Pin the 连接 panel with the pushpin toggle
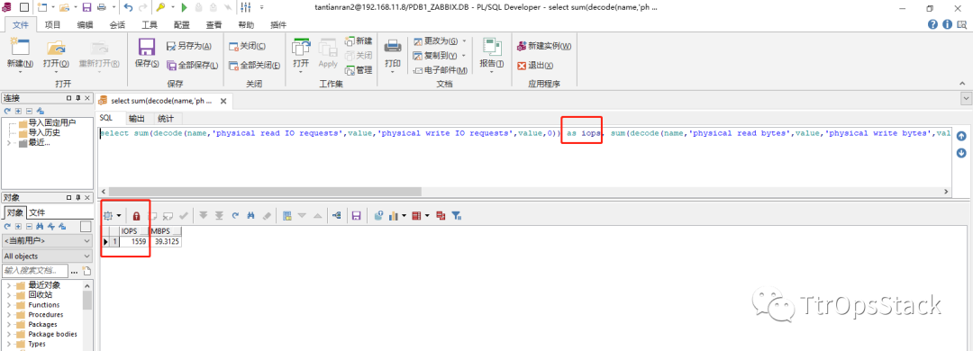This screenshot has width=973, height=351. (x=78, y=98)
